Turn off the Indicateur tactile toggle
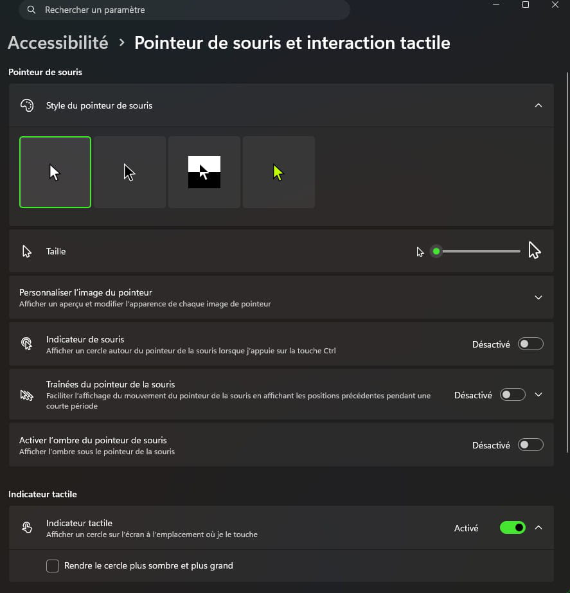The height and width of the screenshot is (593, 570). pos(513,527)
